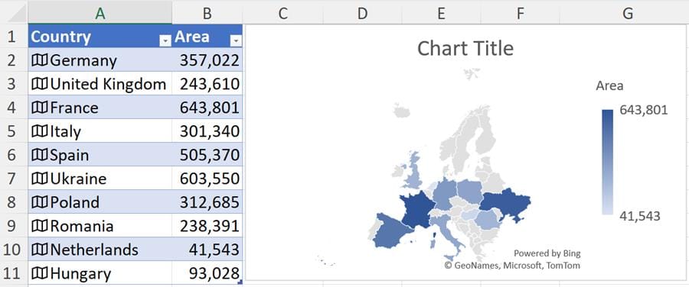Viewport: 689px width, 287px height.
Task: Select the Chart Title text
Action: [x=465, y=48]
